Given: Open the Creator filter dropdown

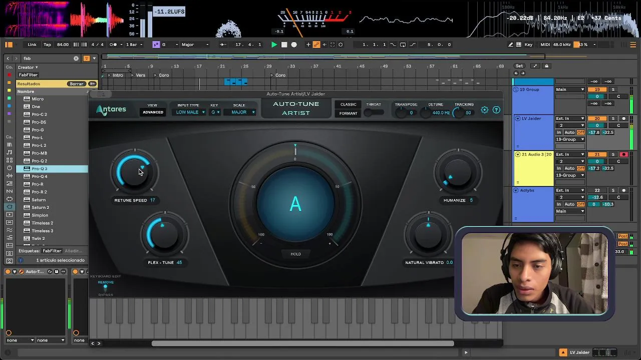Looking at the screenshot, I should coord(28,67).
